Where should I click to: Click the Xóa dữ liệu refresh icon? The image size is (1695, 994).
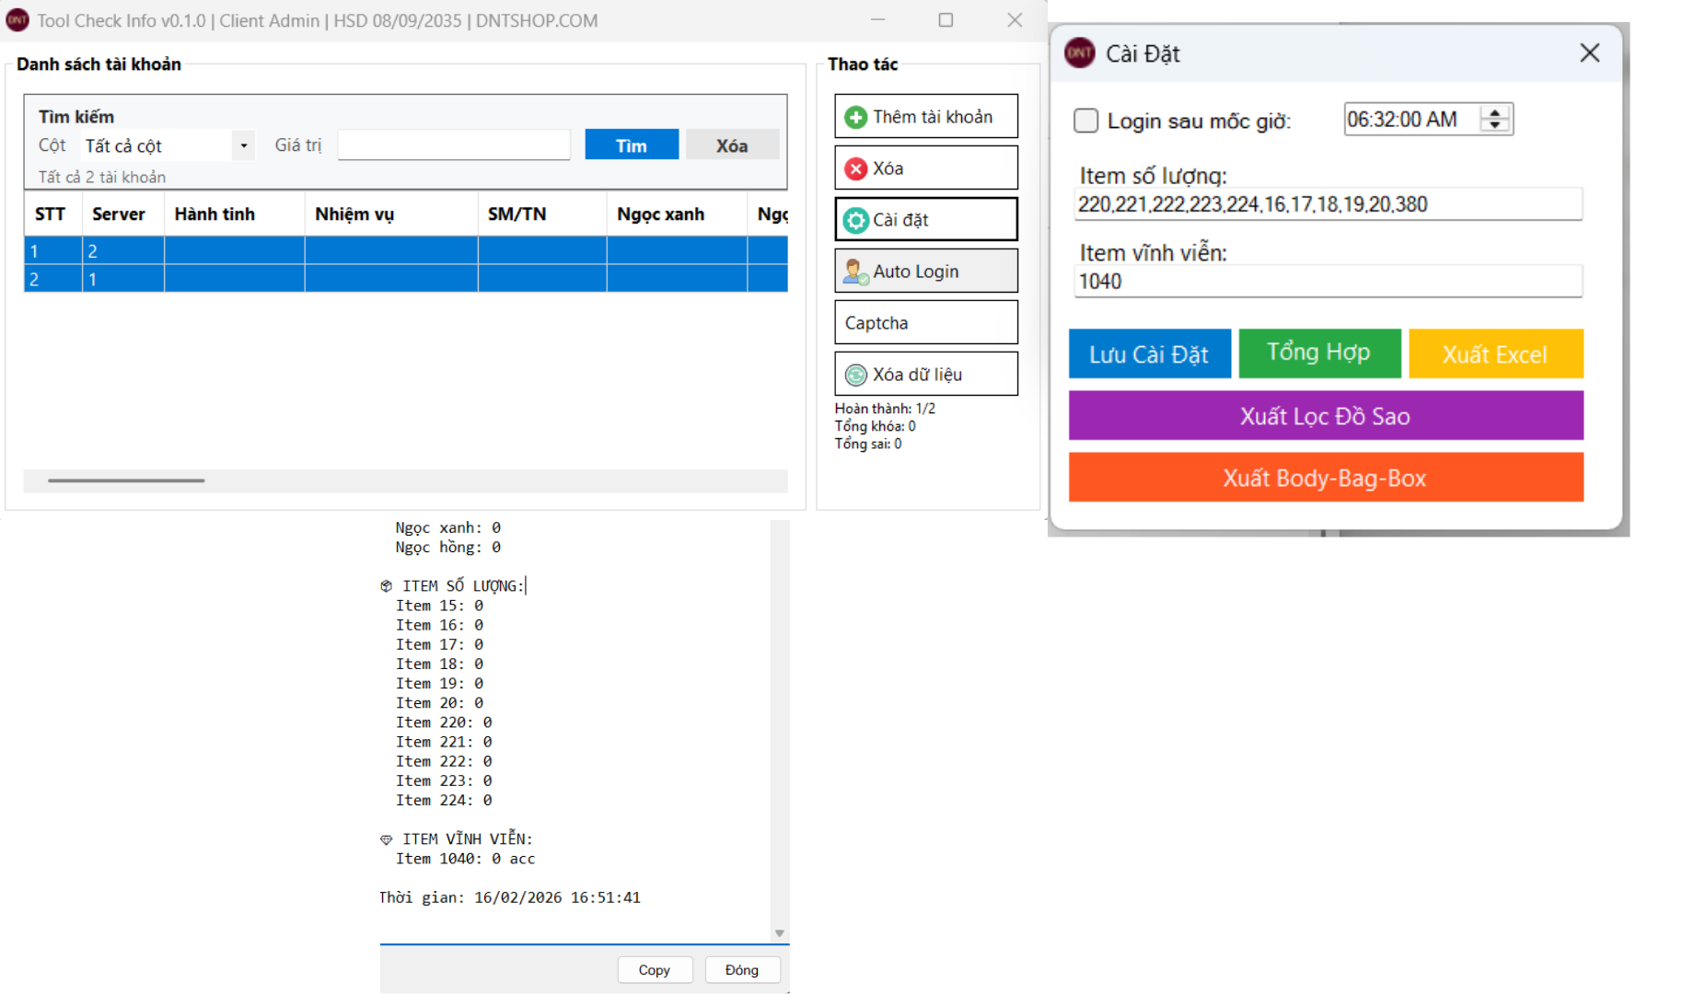click(855, 375)
